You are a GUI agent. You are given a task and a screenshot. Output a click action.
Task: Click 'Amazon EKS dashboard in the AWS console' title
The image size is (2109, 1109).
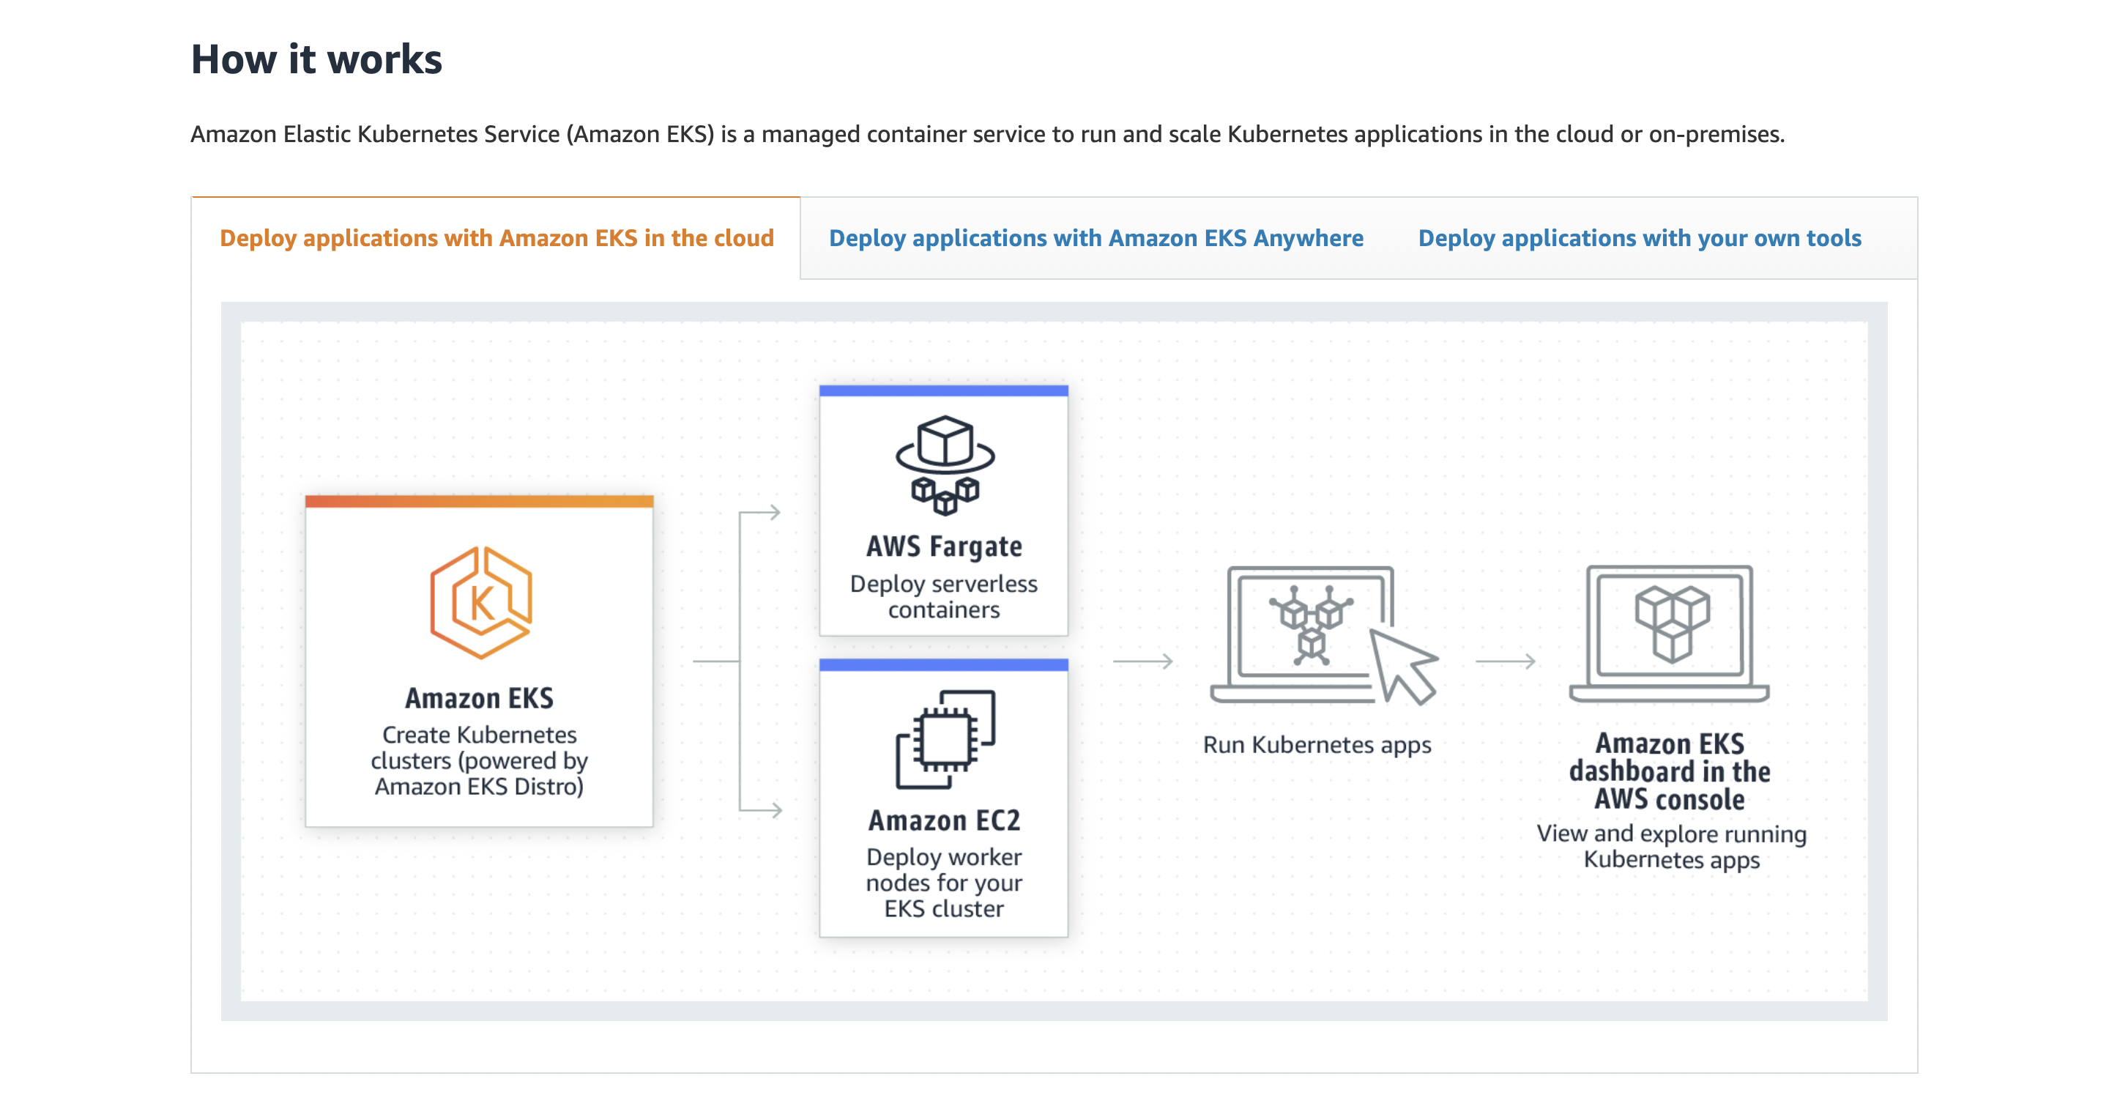click(x=1670, y=771)
